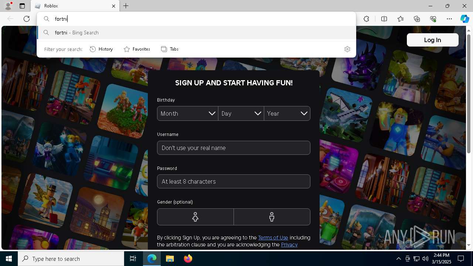The height and width of the screenshot is (266, 473).
Task: Click the Log In button
Action: [x=432, y=40]
